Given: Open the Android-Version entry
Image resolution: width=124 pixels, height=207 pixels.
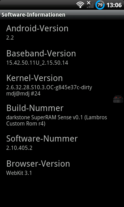Looking at the screenshot, I should coord(62,32).
